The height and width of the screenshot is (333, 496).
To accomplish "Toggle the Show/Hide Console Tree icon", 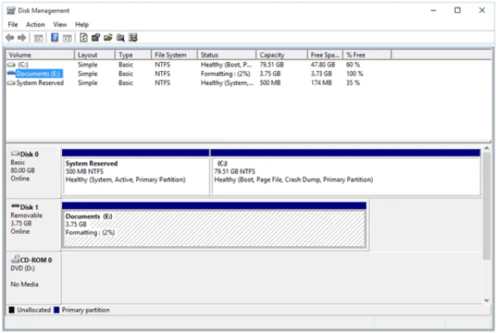I will click(38, 38).
